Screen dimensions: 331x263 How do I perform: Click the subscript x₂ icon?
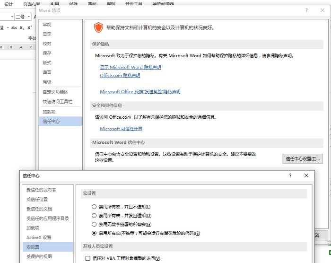pos(22,28)
